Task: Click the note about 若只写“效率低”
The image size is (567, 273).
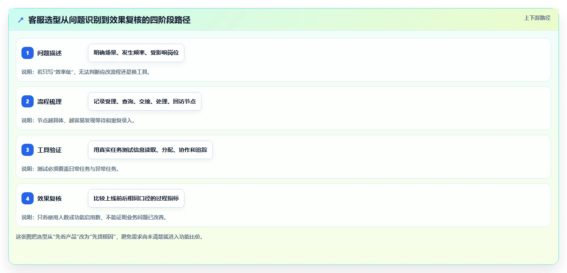Action: [x=86, y=72]
